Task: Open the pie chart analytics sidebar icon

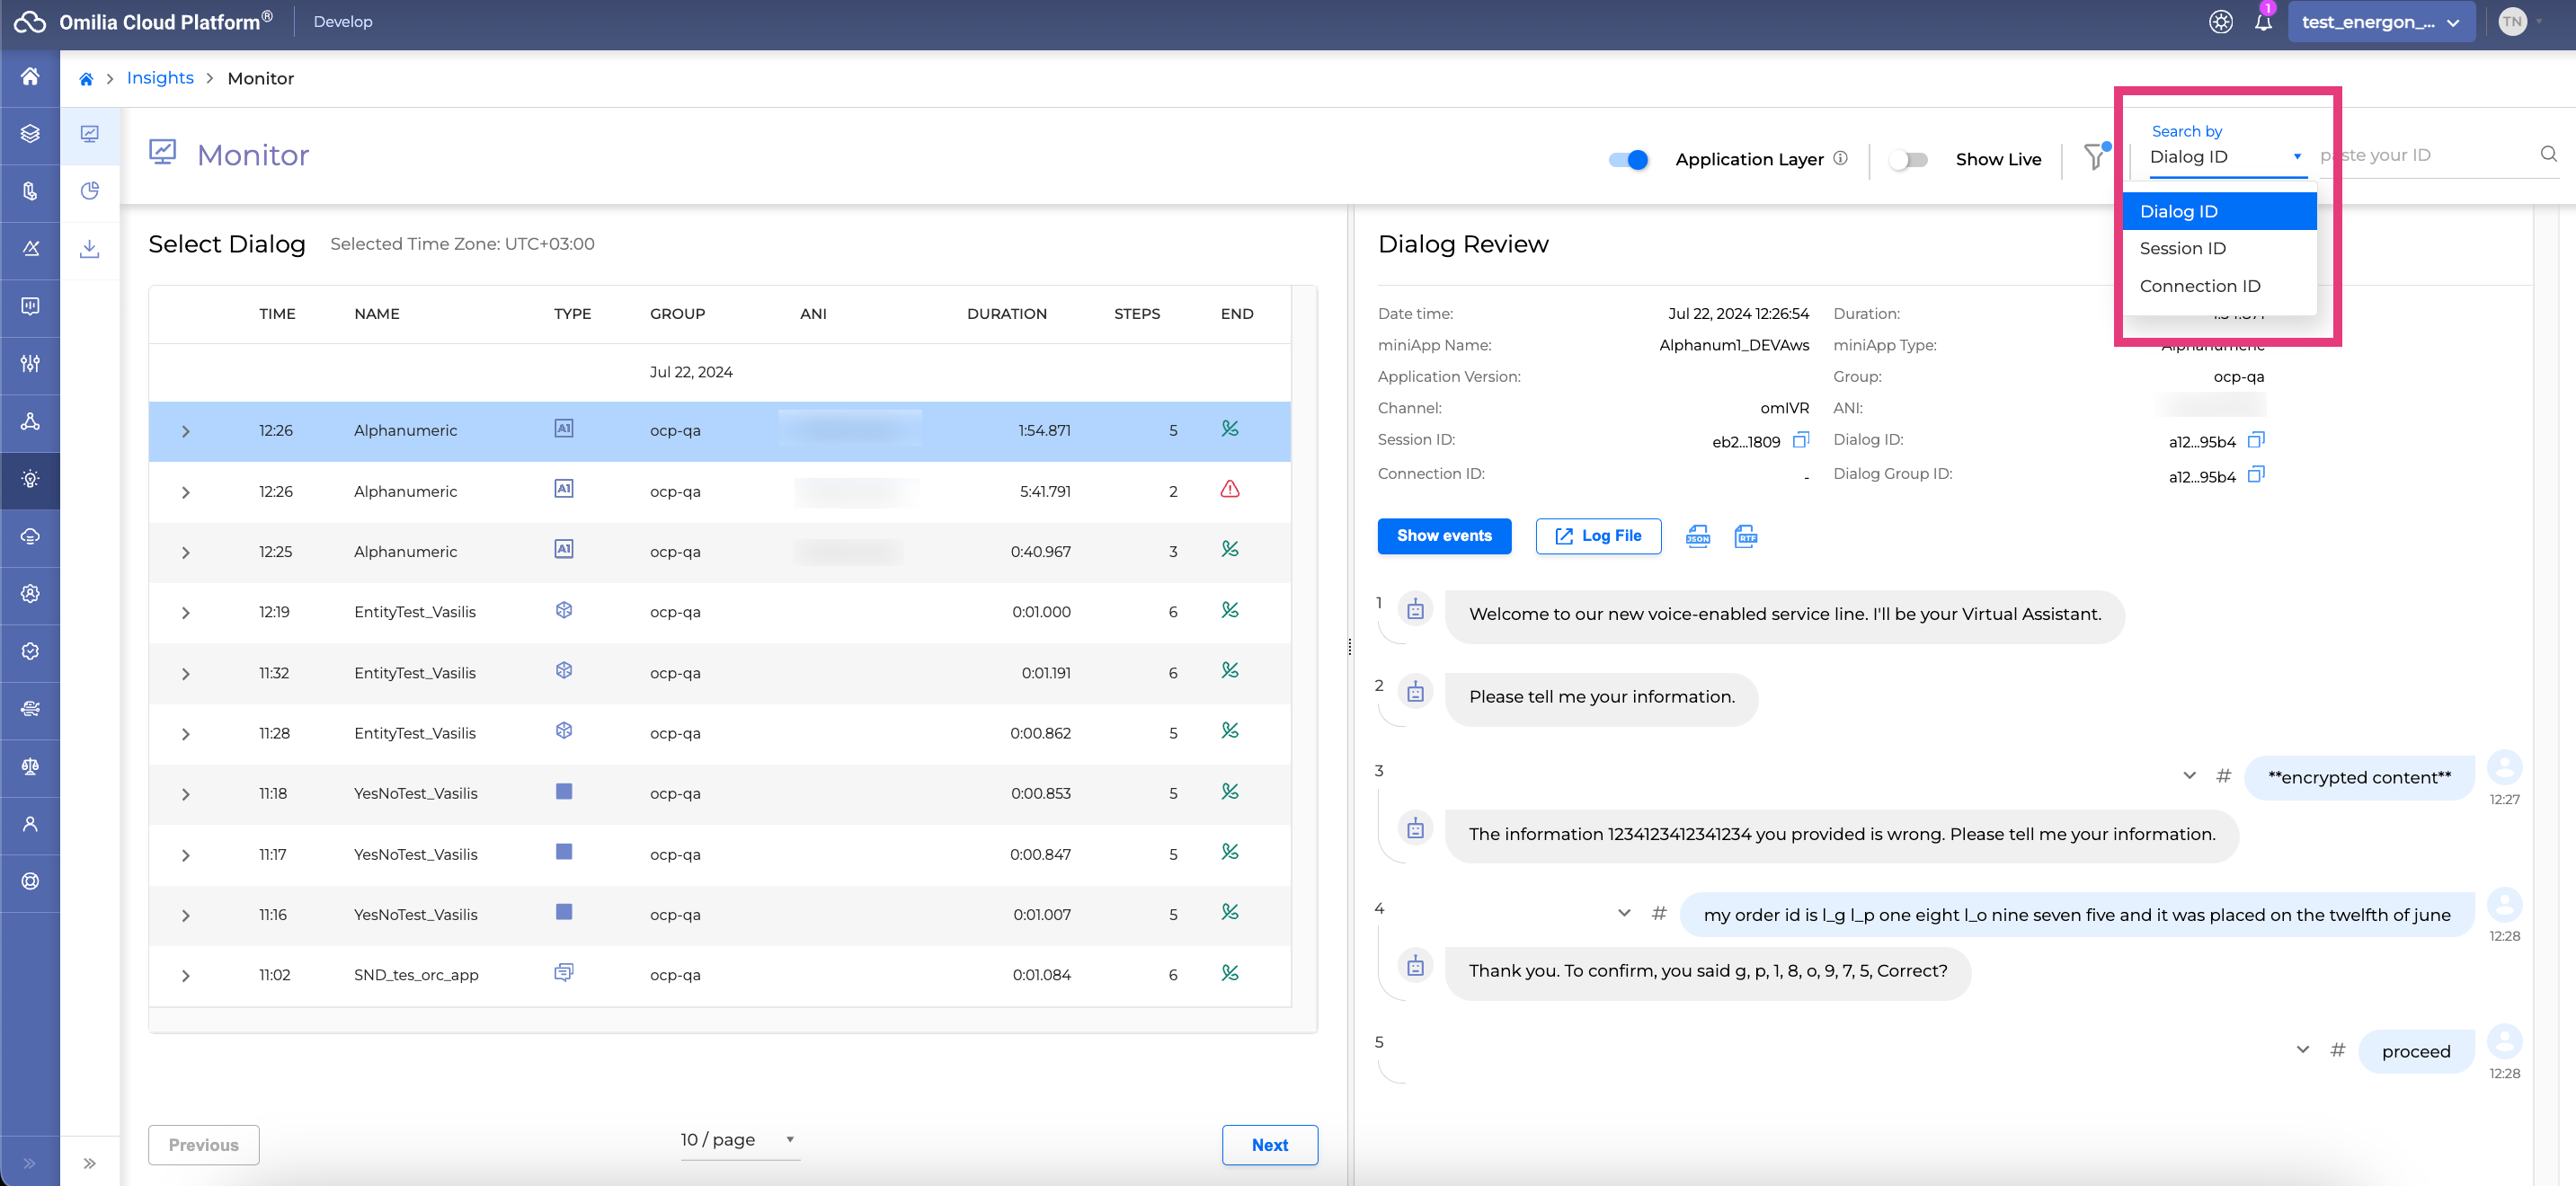Action: click(x=90, y=190)
